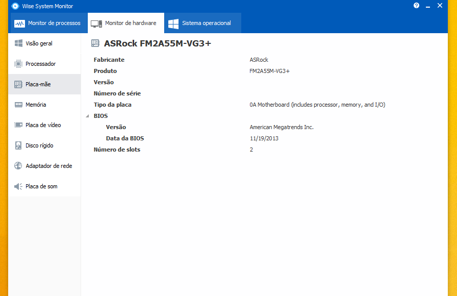Image resolution: width=457 pixels, height=296 pixels.
Task: Show the Memória details
Action: (x=44, y=105)
